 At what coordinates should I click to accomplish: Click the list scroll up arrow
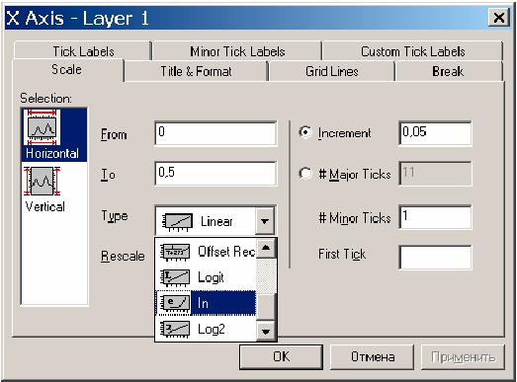266,249
